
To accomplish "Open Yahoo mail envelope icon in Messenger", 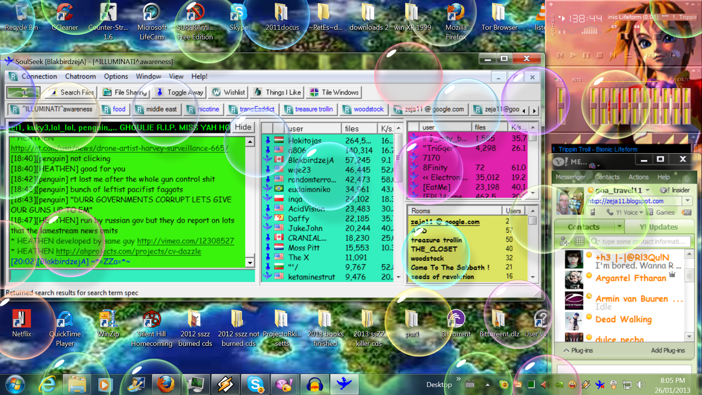I will click(687, 212).
